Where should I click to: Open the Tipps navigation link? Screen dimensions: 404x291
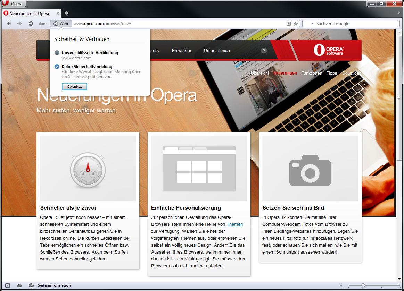coord(332,73)
